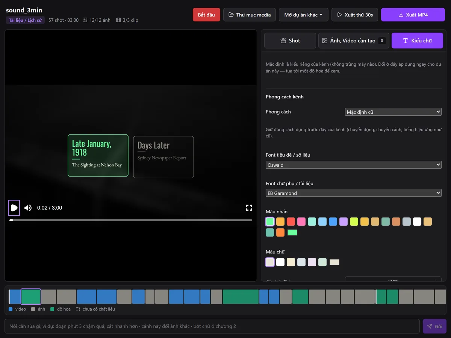Click the Days Later card
Image resolution: width=451 pixels, height=338 pixels.
[x=163, y=157]
